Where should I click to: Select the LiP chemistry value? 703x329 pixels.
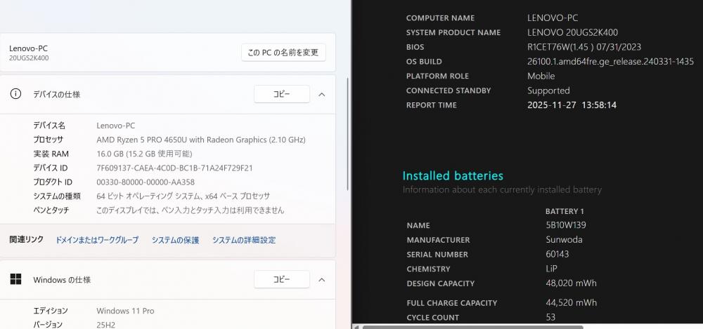pyautogui.click(x=551, y=269)
